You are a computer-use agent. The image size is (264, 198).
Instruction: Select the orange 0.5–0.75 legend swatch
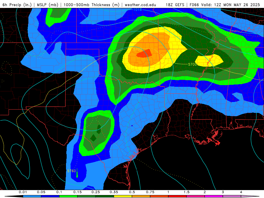pyautogui.click(x=141, y=196)
